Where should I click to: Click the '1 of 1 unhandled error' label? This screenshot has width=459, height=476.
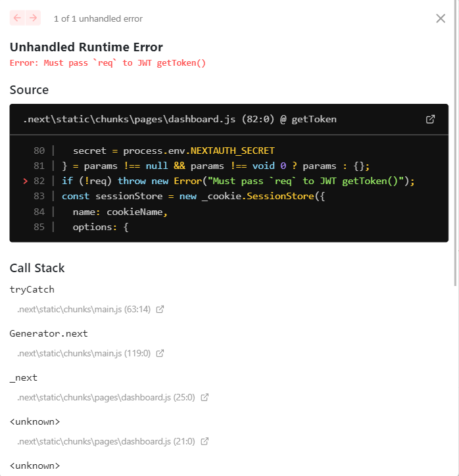point(98,19)
